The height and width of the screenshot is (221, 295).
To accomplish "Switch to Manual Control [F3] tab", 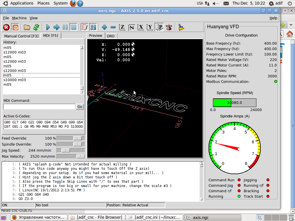I will (21, 36).
